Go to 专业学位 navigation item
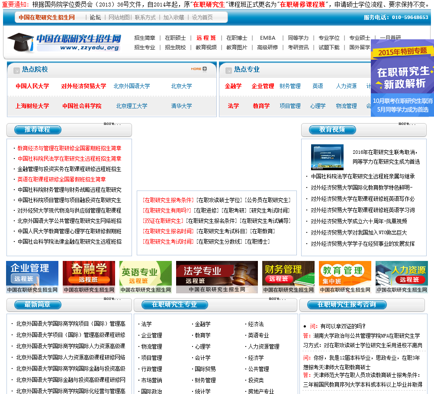This screenshot has height=394, width=434. click(329, 38)
